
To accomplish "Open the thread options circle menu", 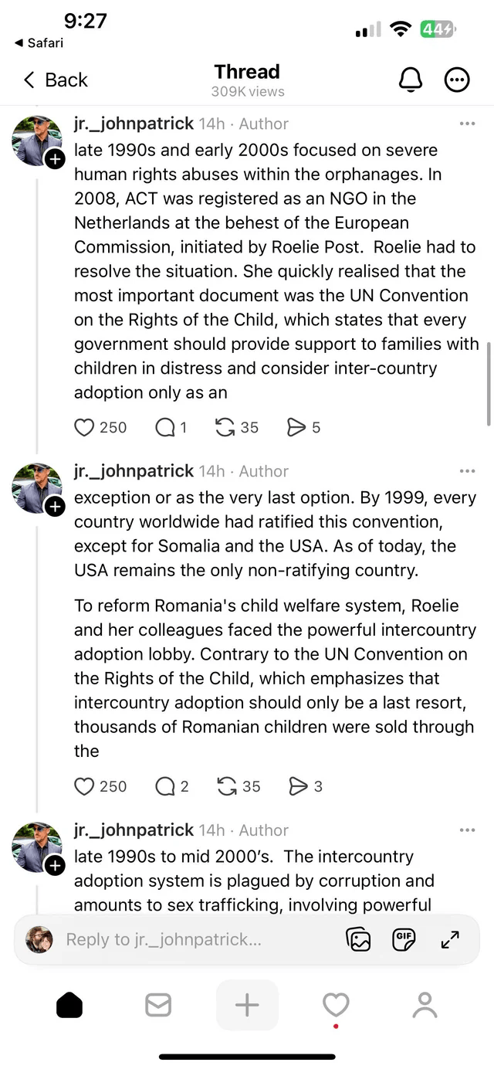I will click(457, 80).
